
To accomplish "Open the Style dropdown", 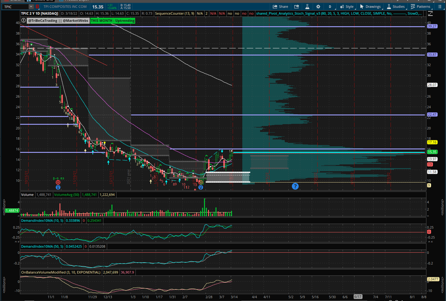I will click(x=347, y=6).
